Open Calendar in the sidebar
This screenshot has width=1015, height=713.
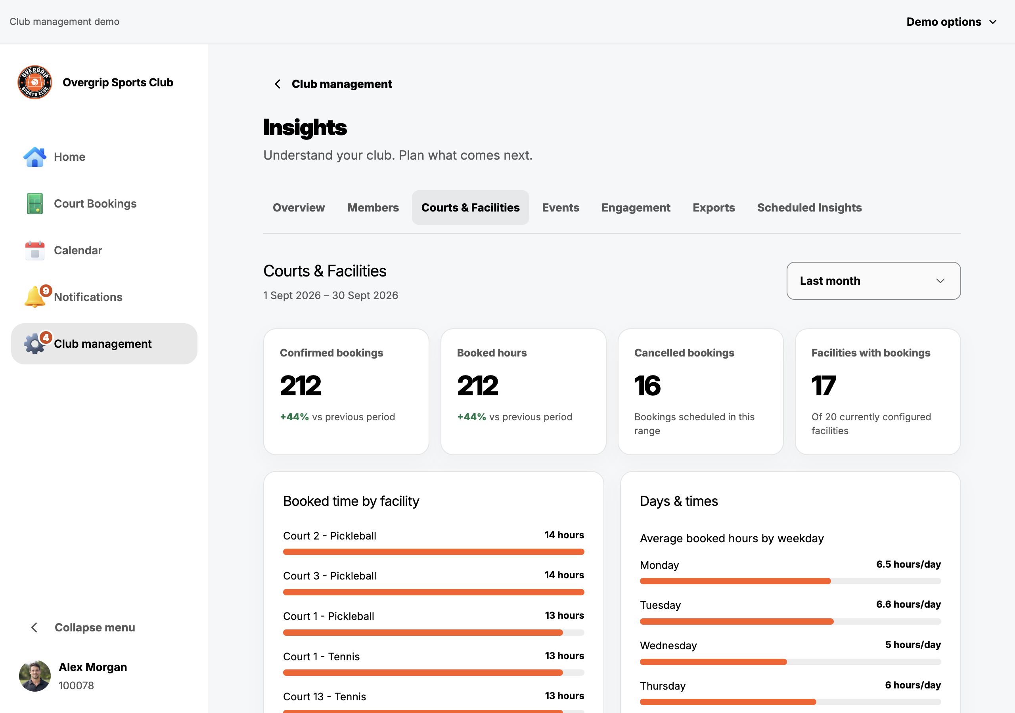pyautogui.click(x=104, y=250)
